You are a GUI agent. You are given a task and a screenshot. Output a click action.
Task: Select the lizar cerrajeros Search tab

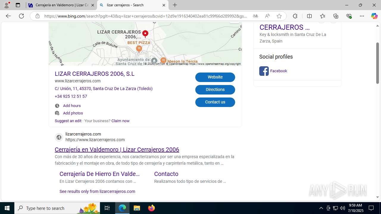(132, 5)
